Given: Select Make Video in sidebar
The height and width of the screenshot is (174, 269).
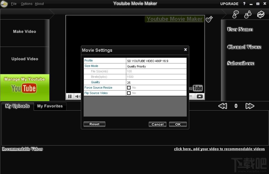Looking at the screenshot, I should point(24,31).
